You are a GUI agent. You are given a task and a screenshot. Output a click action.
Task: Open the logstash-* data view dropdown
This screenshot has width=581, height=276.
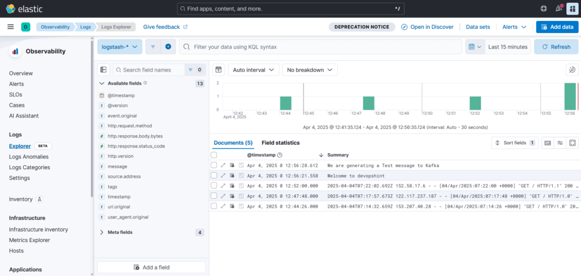tap(120, 47)
